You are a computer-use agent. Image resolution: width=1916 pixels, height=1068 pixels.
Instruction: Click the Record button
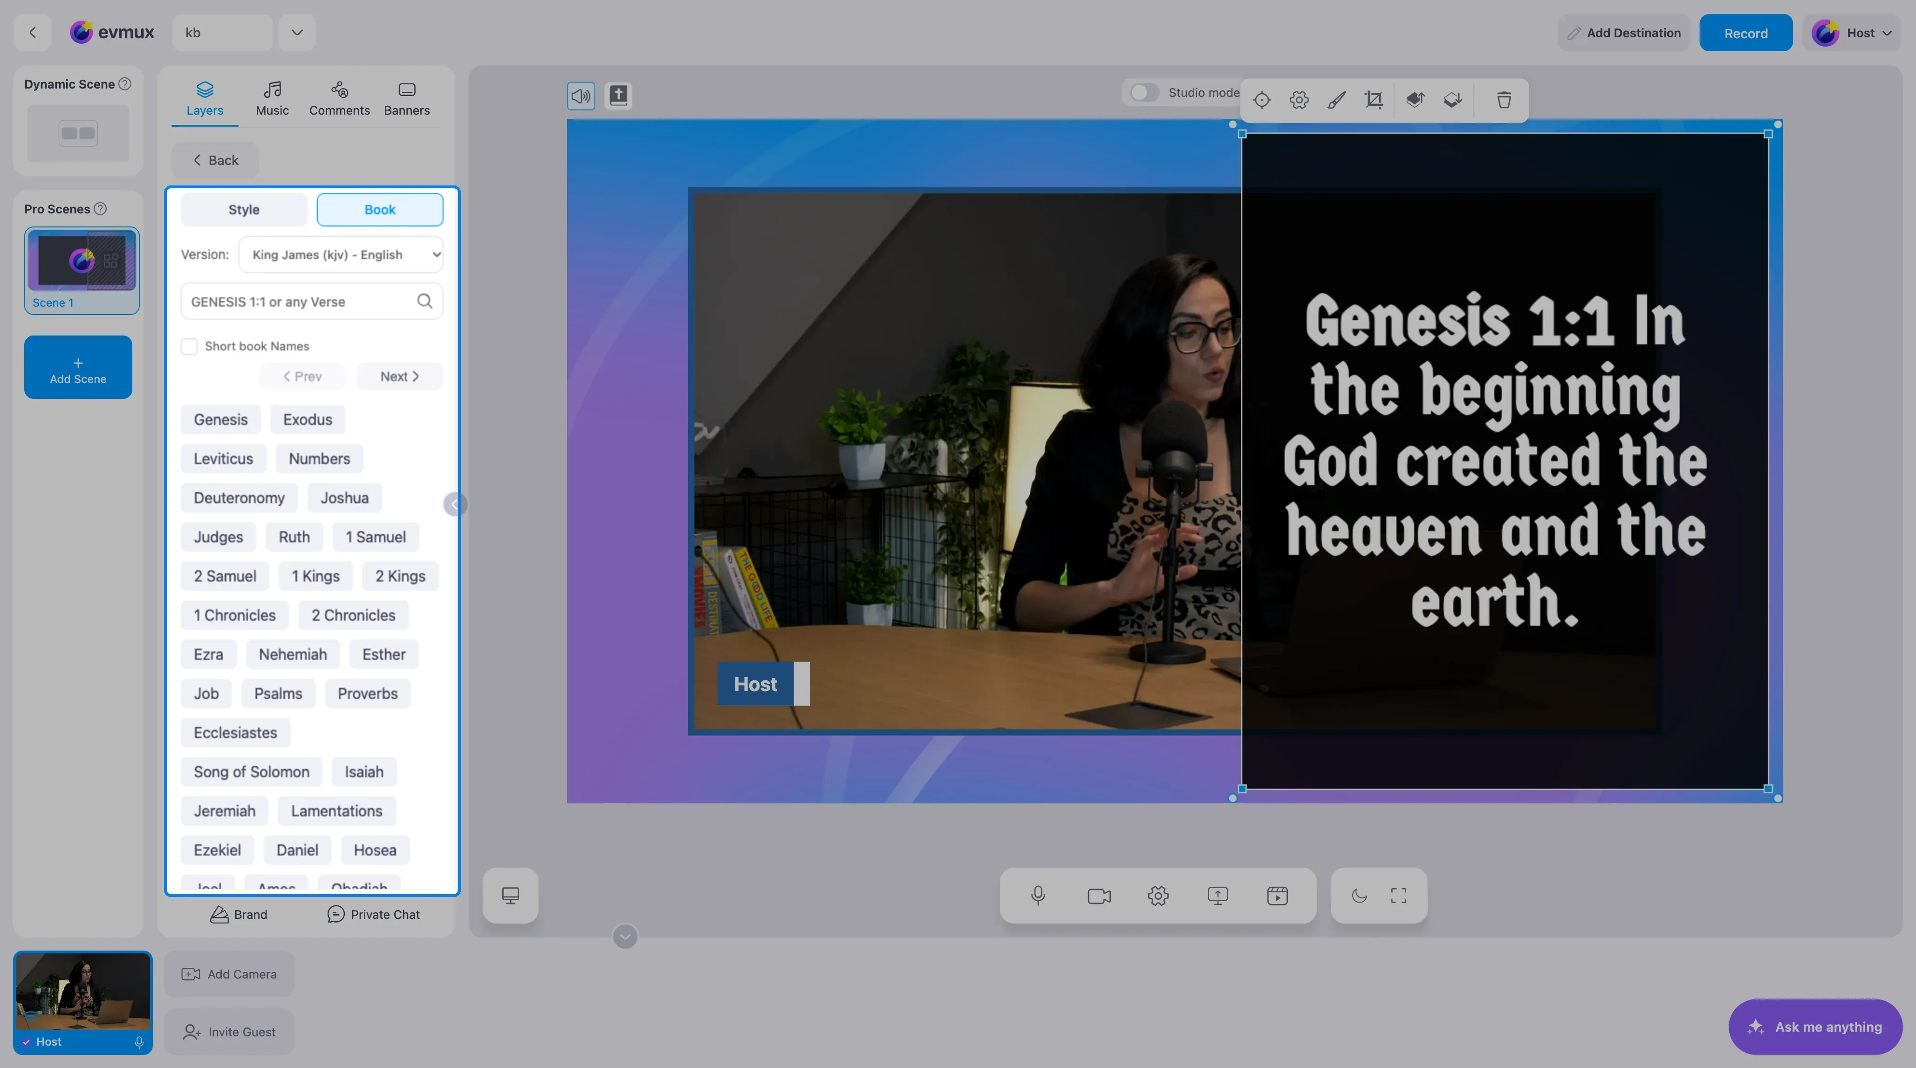[1745, 33]
